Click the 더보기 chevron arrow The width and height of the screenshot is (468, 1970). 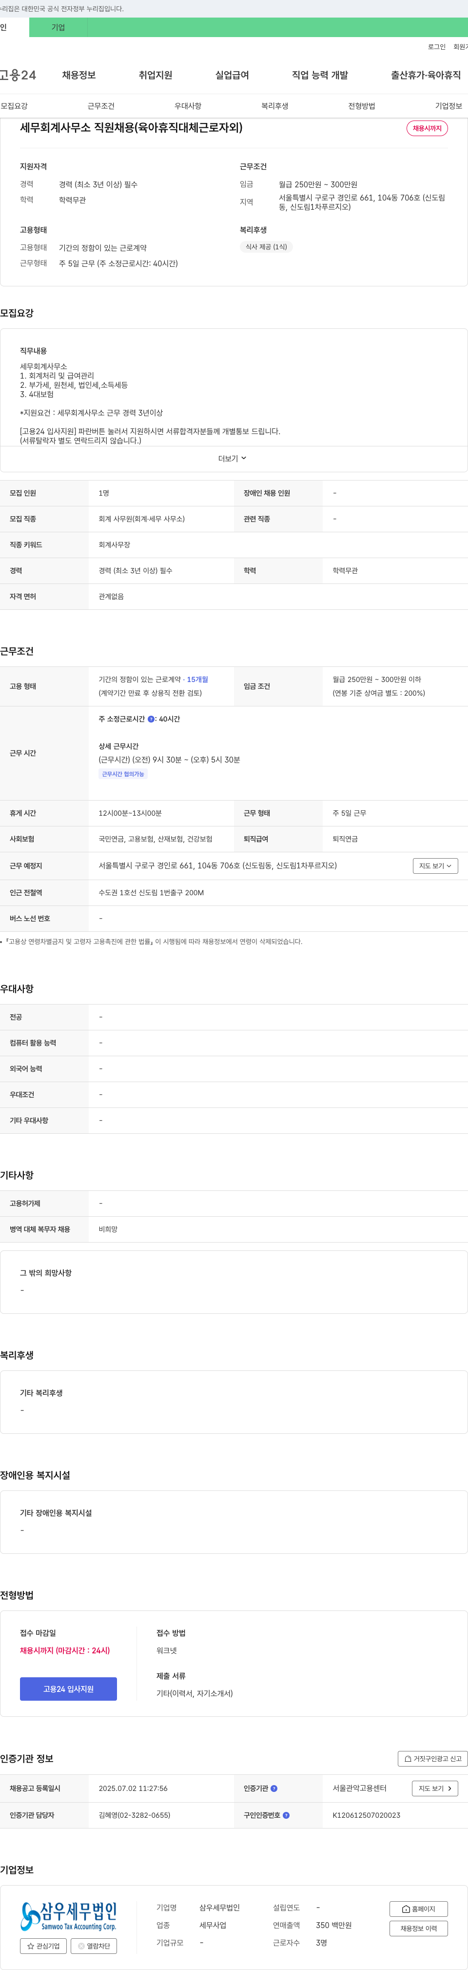[x=244, y=458]
